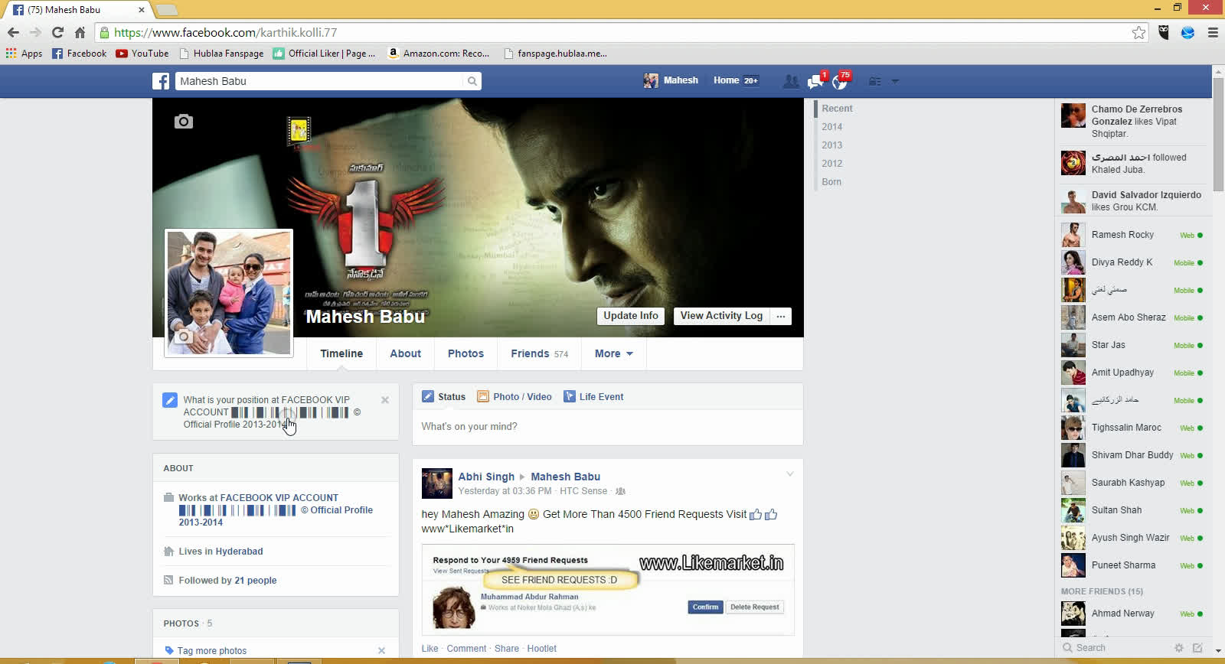Screen dimensions: 1225x664
Task: Dismiss the position suggestion box
Action: point(385,400)
